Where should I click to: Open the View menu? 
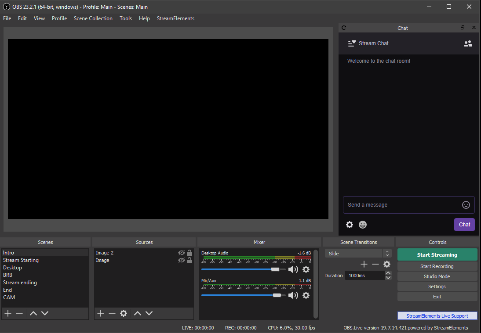39,18
